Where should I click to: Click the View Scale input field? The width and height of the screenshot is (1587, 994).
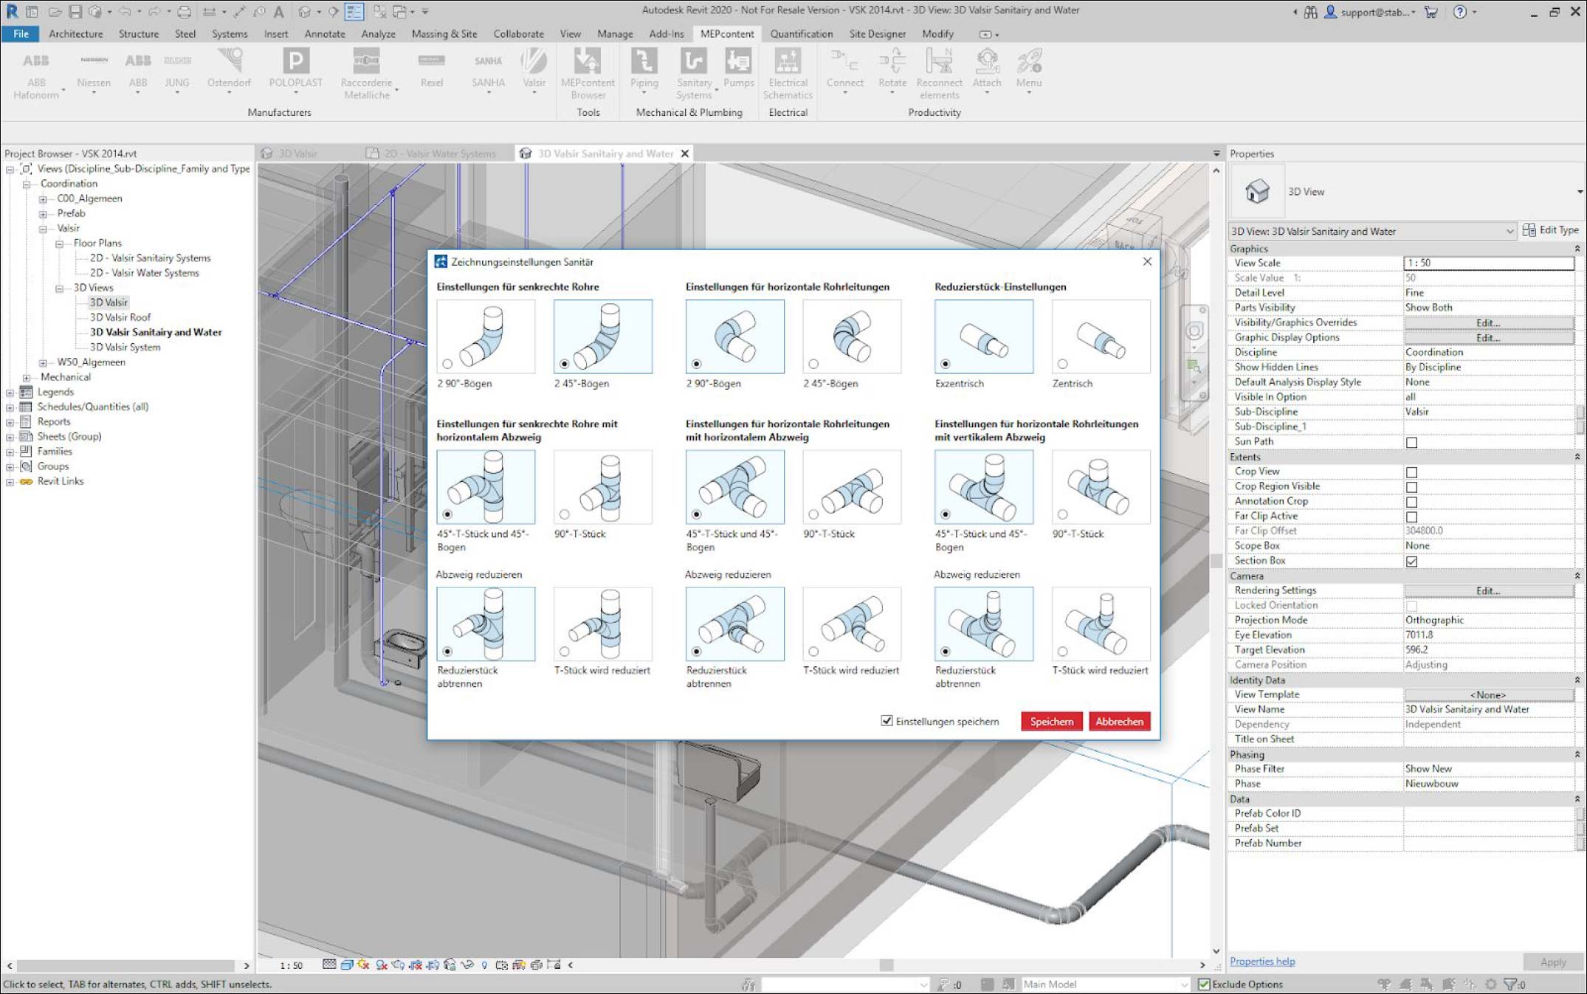pos(1488,263)
